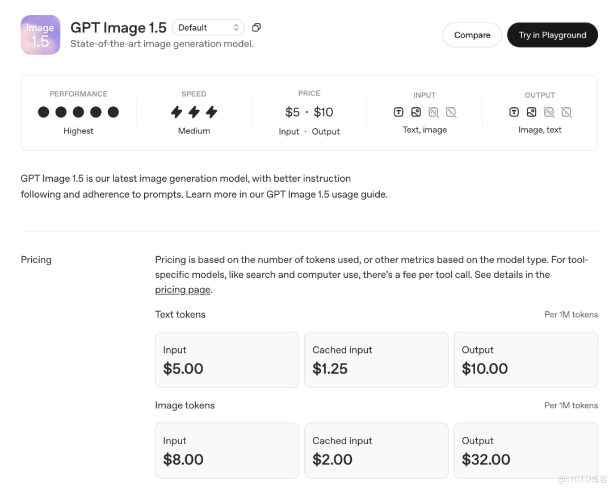Open the pricing page link
Image resolution: width=613 pixels, height=489 pixels.
click(x=182, y=290)
